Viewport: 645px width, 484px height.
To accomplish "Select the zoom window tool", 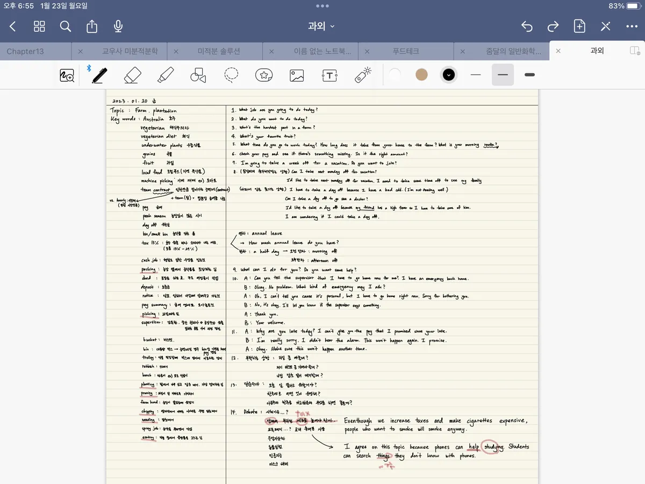I will pos(67,75).
